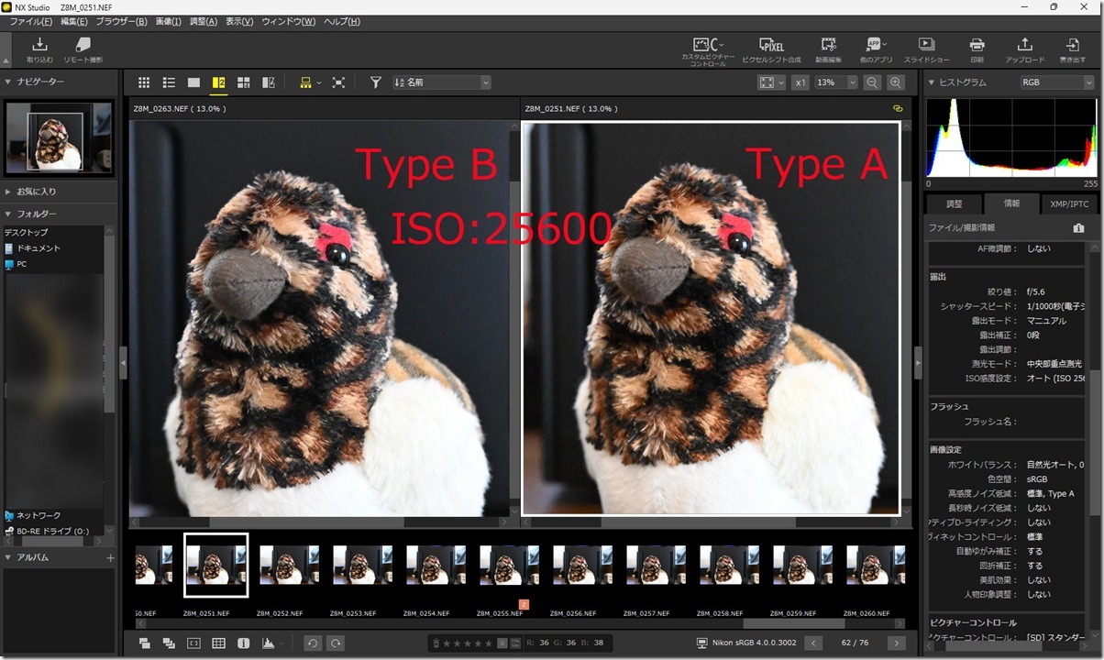The image size is (1104, 660).
Task: Open the ウィンドウ(W) menu
Action: click(x=288, y=21)
